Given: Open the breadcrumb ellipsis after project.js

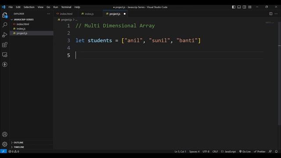Looking at the screenshot, I should [x=76, y=20].
